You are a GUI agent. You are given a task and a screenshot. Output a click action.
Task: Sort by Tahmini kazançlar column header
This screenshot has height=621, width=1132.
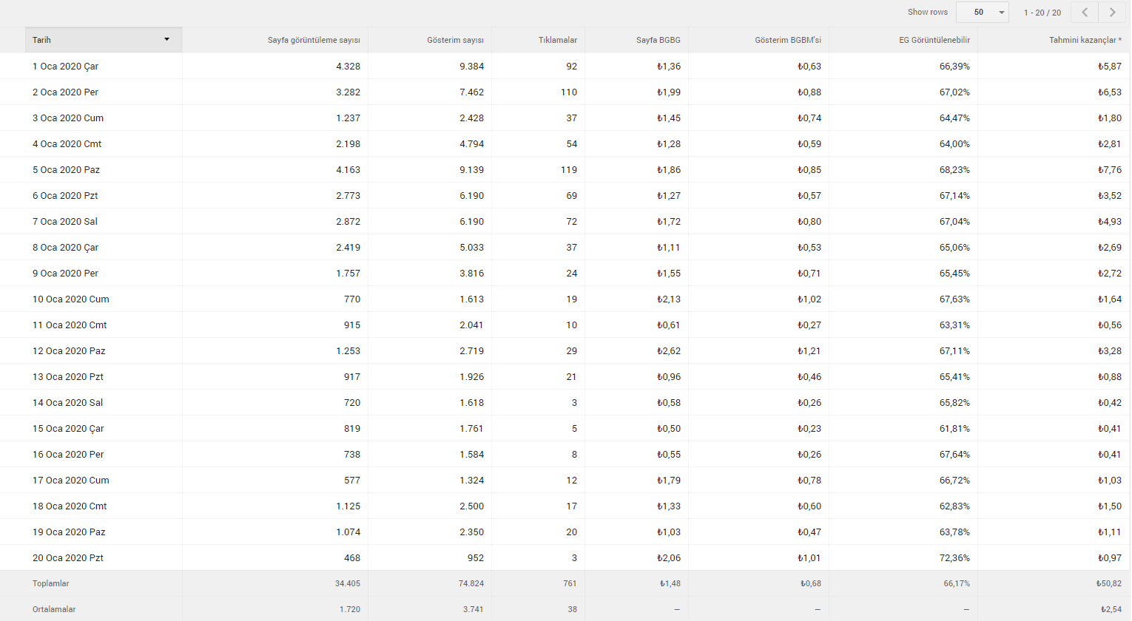1085,40
